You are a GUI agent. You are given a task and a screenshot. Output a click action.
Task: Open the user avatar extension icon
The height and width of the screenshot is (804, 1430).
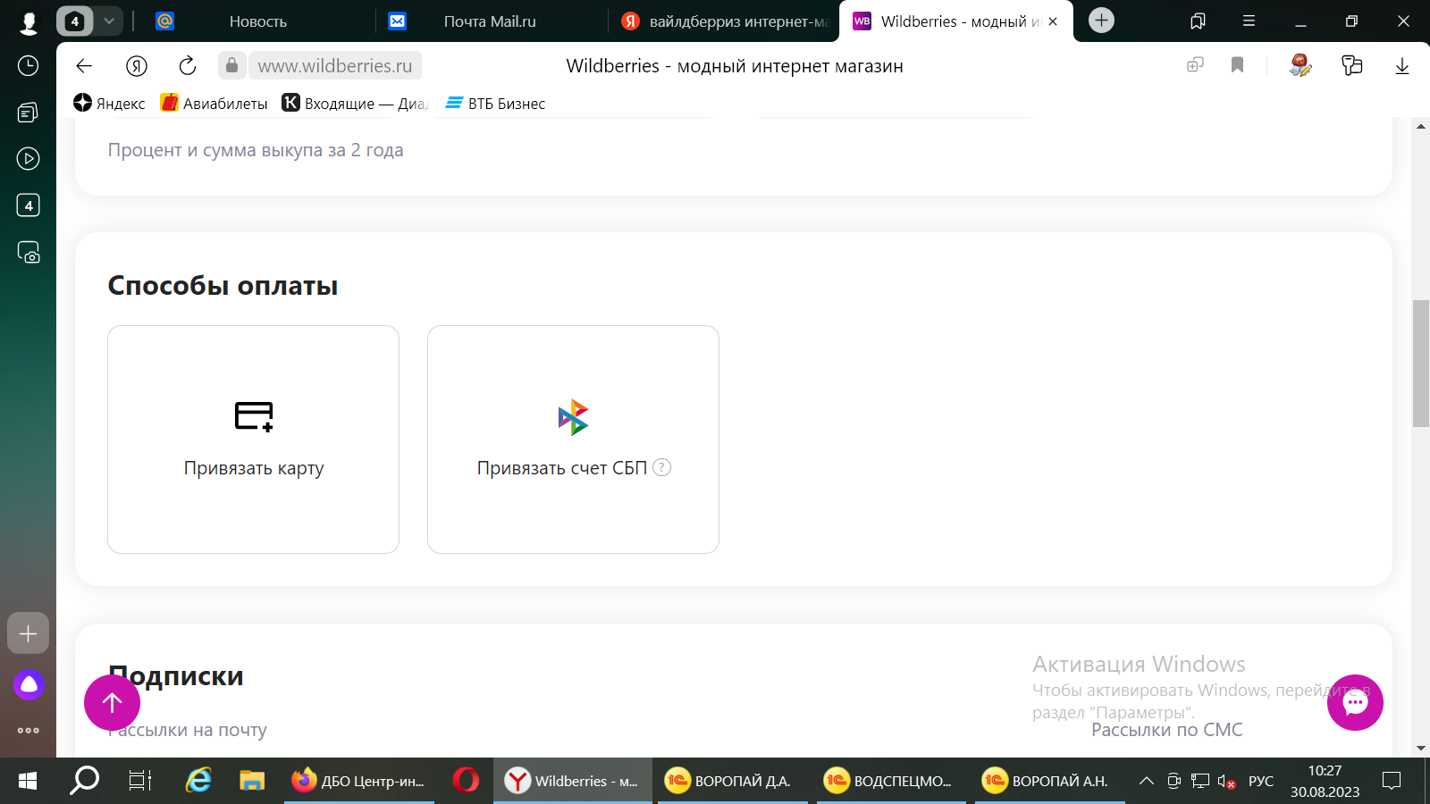pos(1300,65)
